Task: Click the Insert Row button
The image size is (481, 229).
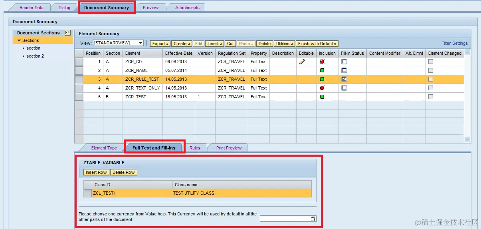Action: point(96,172)
